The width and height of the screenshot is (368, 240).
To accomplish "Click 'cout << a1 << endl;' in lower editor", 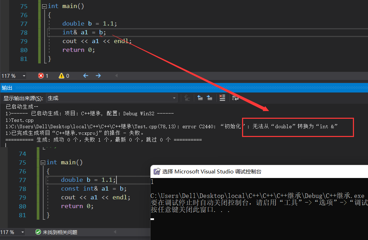I will [x=95, y=198].
